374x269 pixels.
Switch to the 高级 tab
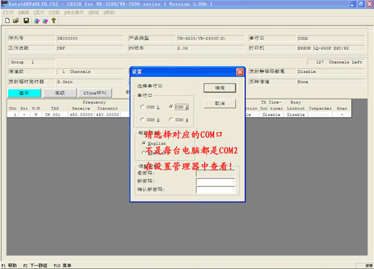60,93
